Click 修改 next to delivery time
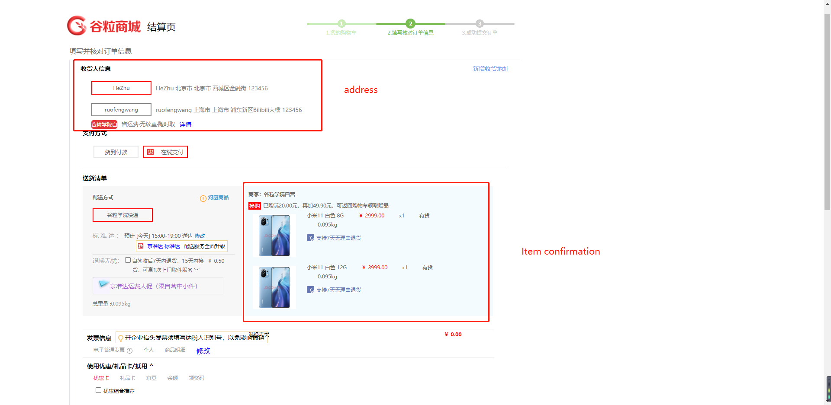The height and width of the screenshot is (405, 831). click(x=200, y=236)
